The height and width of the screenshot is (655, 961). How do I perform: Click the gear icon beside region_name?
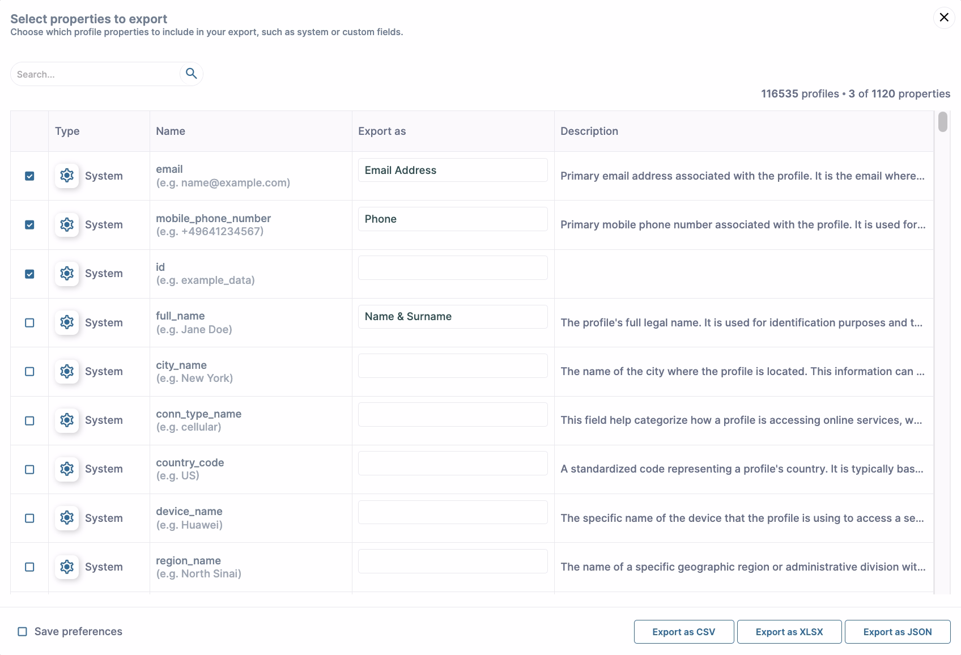pyautogui.click(x=66, y=567)
